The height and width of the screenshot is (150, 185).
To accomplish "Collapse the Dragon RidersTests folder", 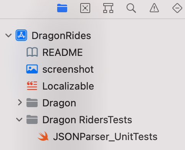I will pyautogui.click(x=19, y=119).
